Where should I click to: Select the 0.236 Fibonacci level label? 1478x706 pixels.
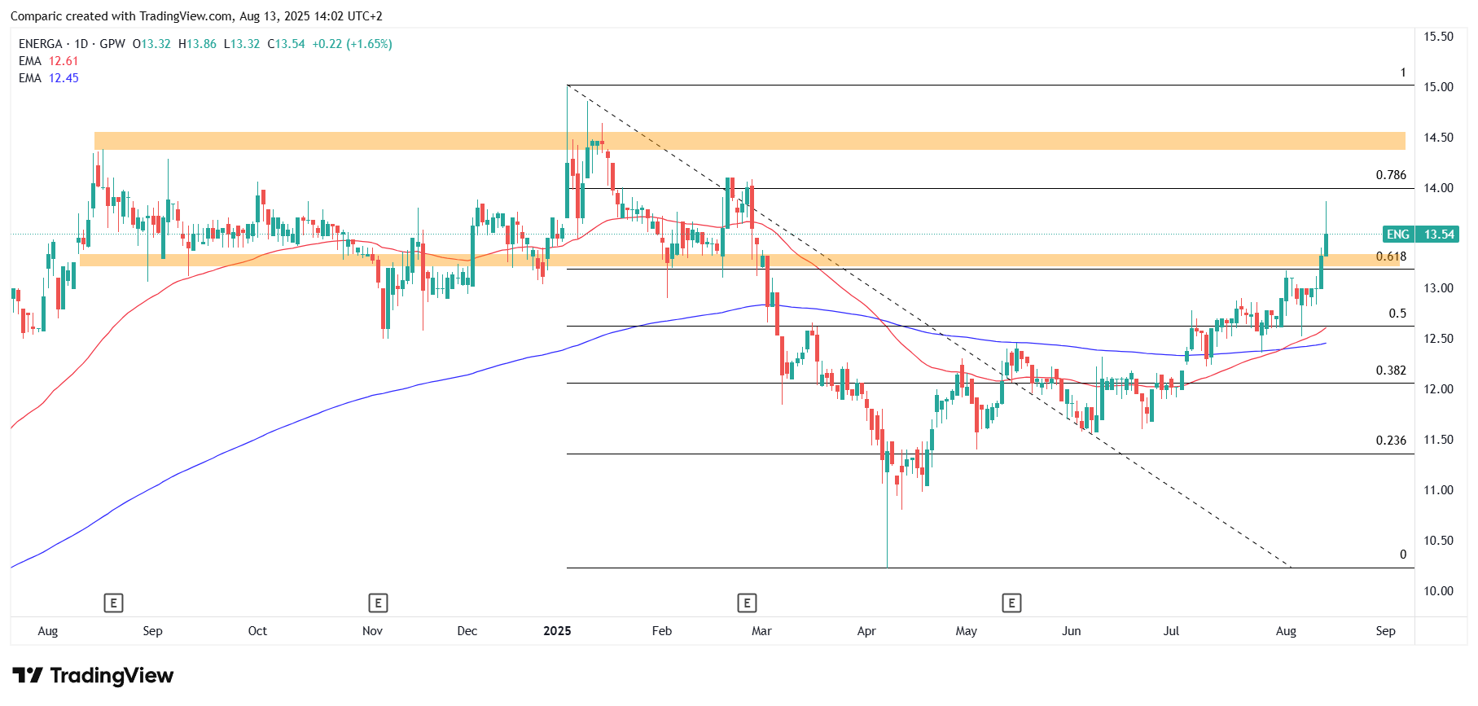pos(1390,441)
